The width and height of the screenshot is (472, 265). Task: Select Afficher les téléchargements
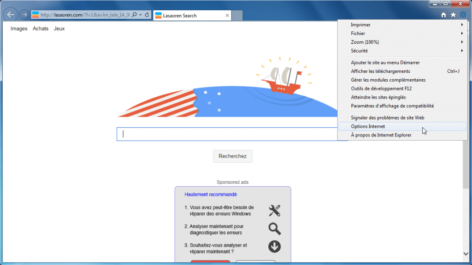point(402,71)
